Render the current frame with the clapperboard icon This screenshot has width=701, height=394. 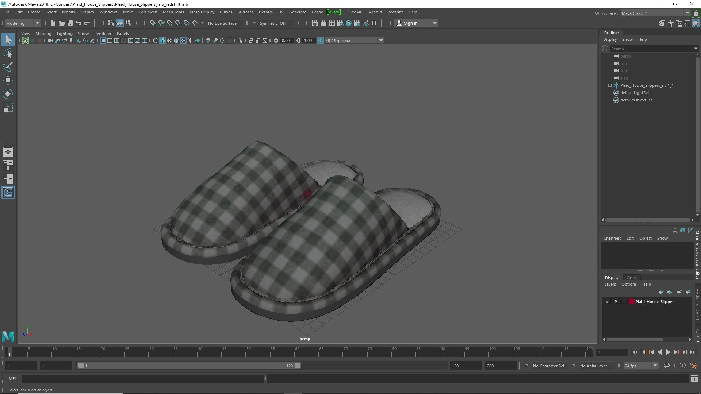click(x=323, y=23)
